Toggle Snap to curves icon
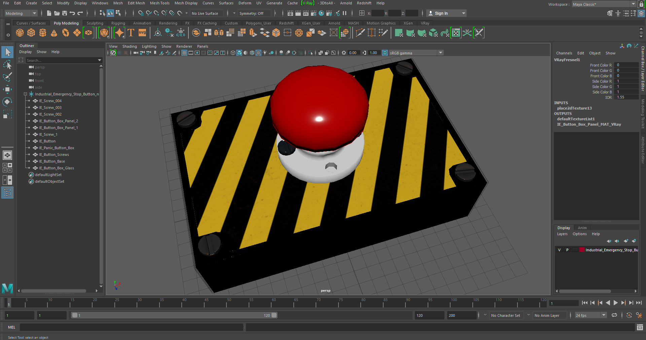The width and height of the screenshot is (646, 340). click(x=149, y=13)
